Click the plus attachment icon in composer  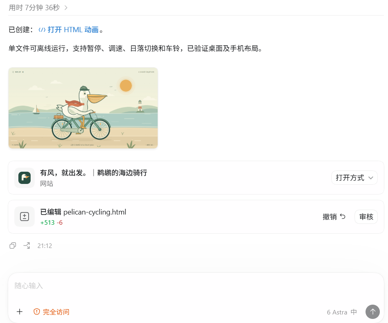(x=20, y=312)
